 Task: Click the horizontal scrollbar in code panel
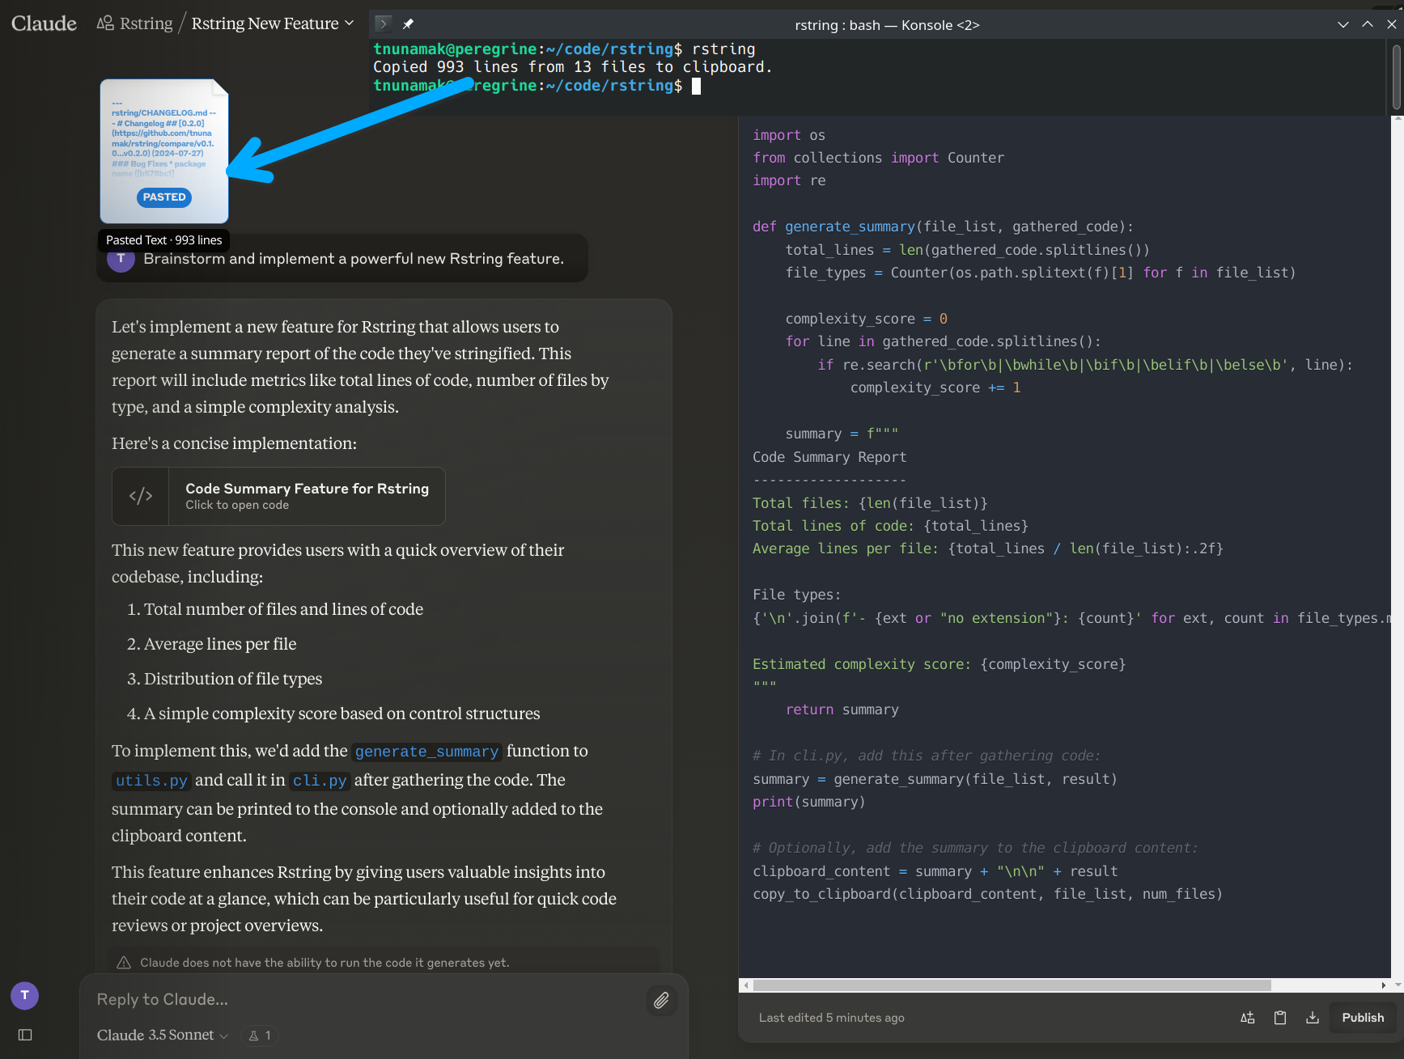click(x=1012, y=985)
